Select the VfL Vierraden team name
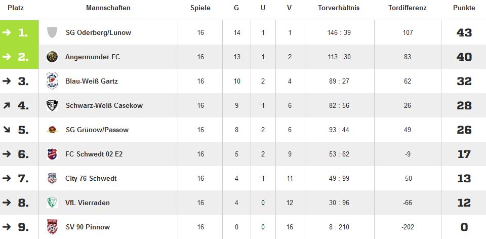Image resolution: width=486 pixels, height=239 pixels. click(88, 203)
